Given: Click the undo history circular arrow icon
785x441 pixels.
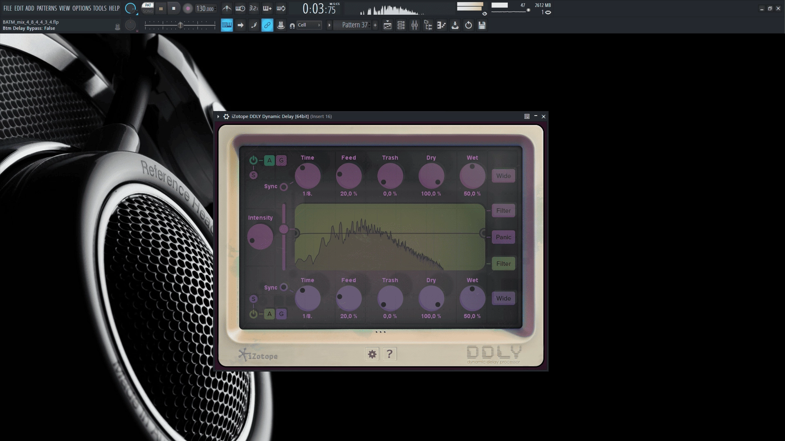Looking at the screenshot, I should (469, 25).
